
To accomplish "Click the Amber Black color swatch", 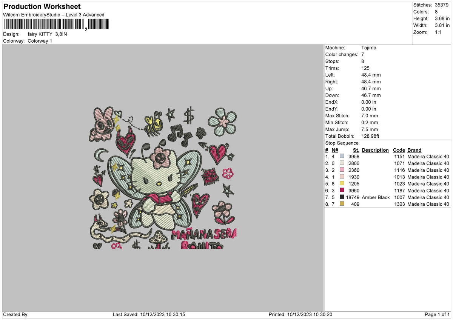I will pyautogui.click(x=342, y=197).
